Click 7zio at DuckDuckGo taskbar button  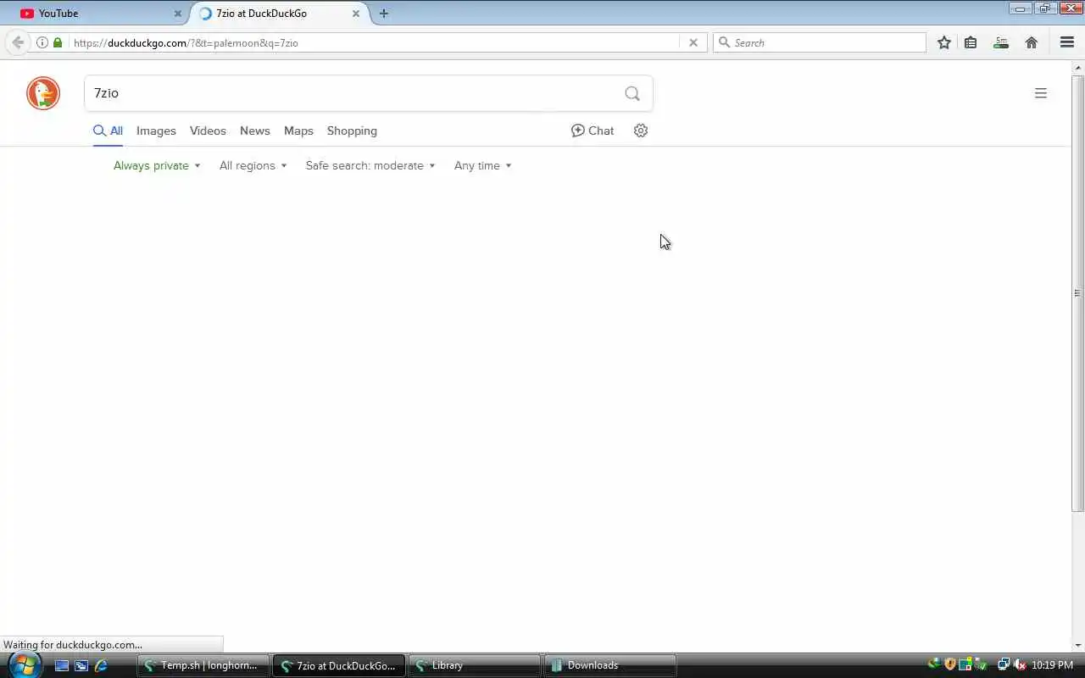point(339,665)
